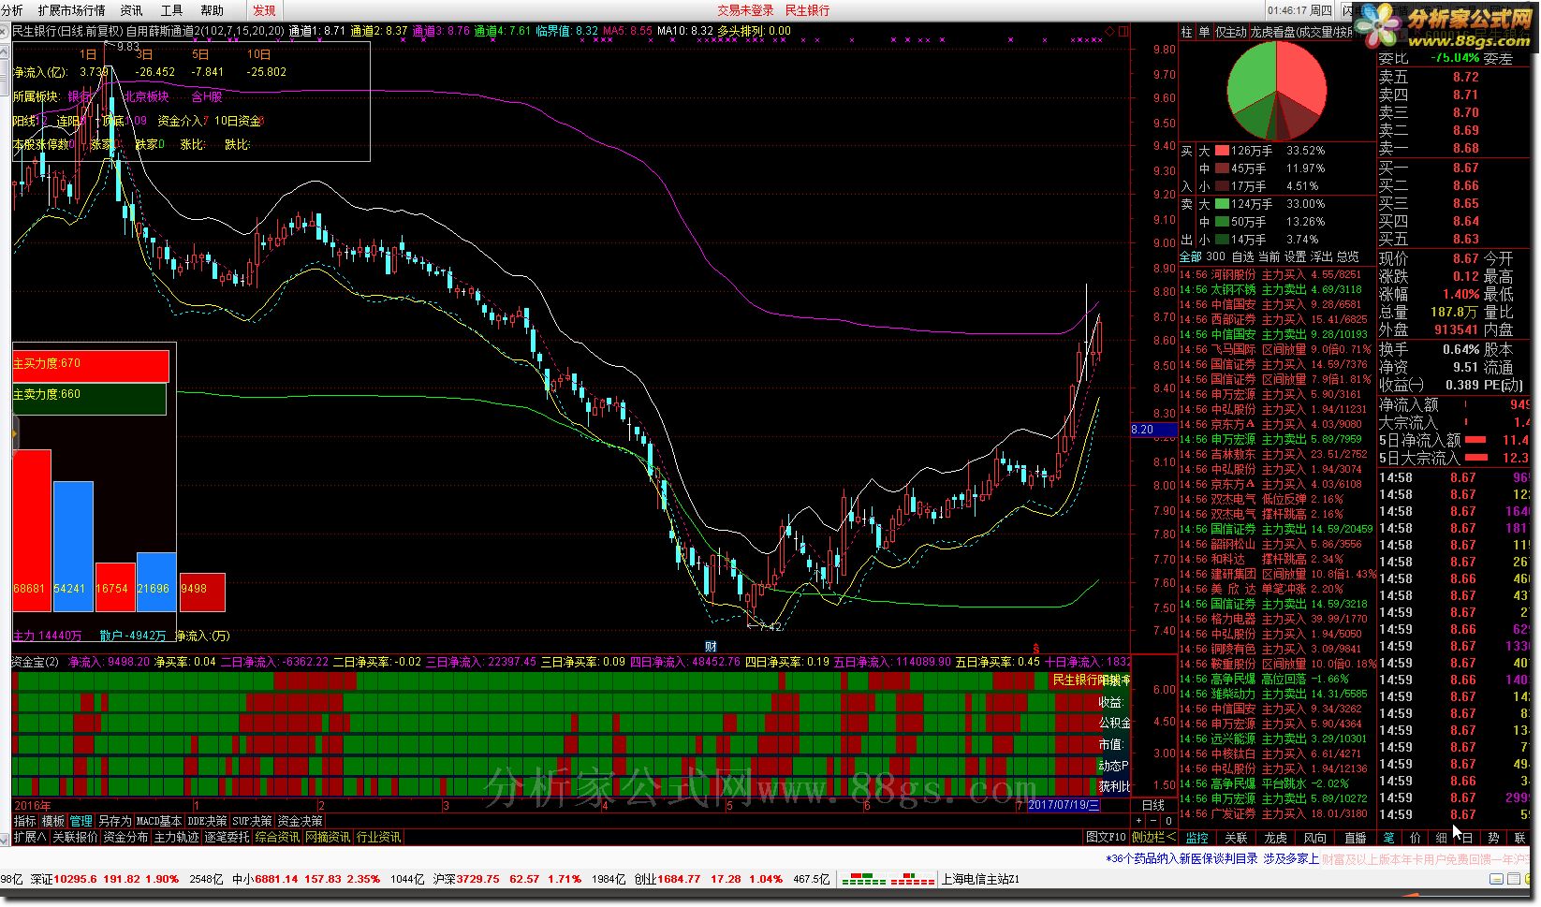Click the status bar yellow note icon
1541x907 pixels.
pos(1495,879)
